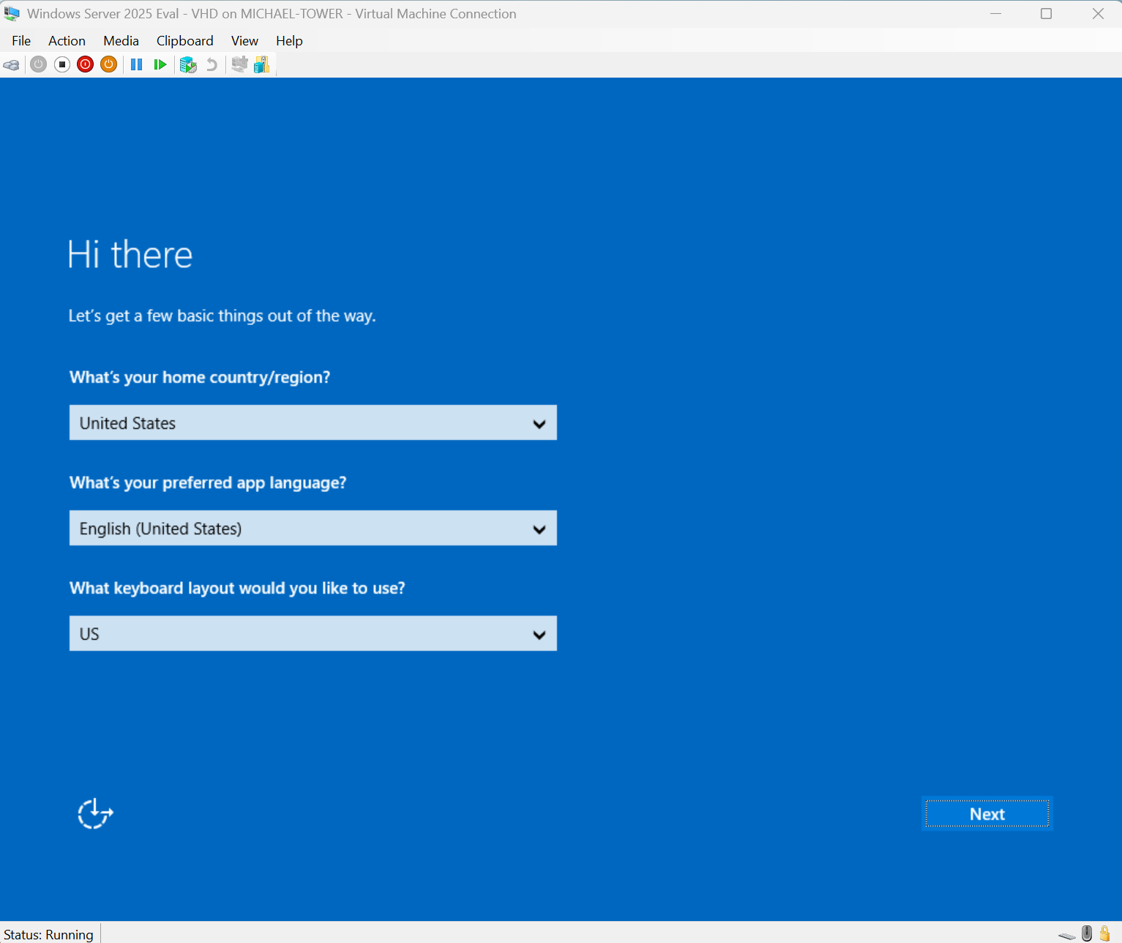Shut down the guest OS with the red icon

[85, 64]
